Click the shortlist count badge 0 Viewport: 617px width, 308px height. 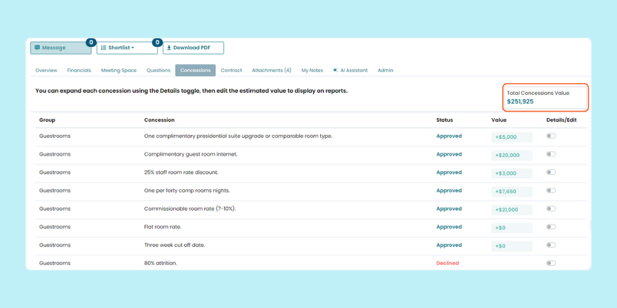tap(157, 43)
